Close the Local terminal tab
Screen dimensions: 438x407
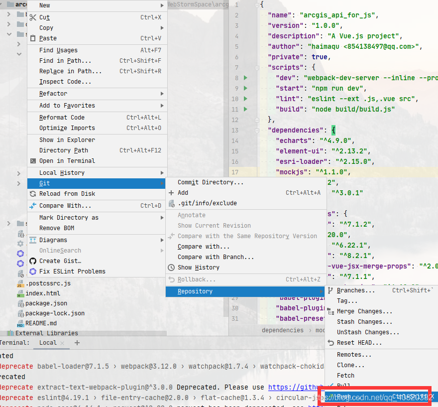pyautogui.click(x=62, y=343)
